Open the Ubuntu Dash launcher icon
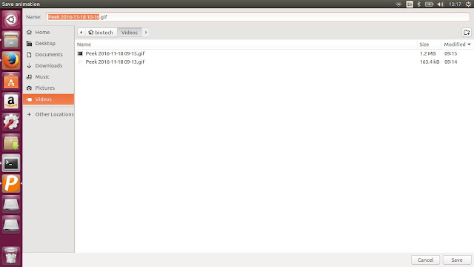This screenshot has height=267, width=474. (x=11, y=20)
